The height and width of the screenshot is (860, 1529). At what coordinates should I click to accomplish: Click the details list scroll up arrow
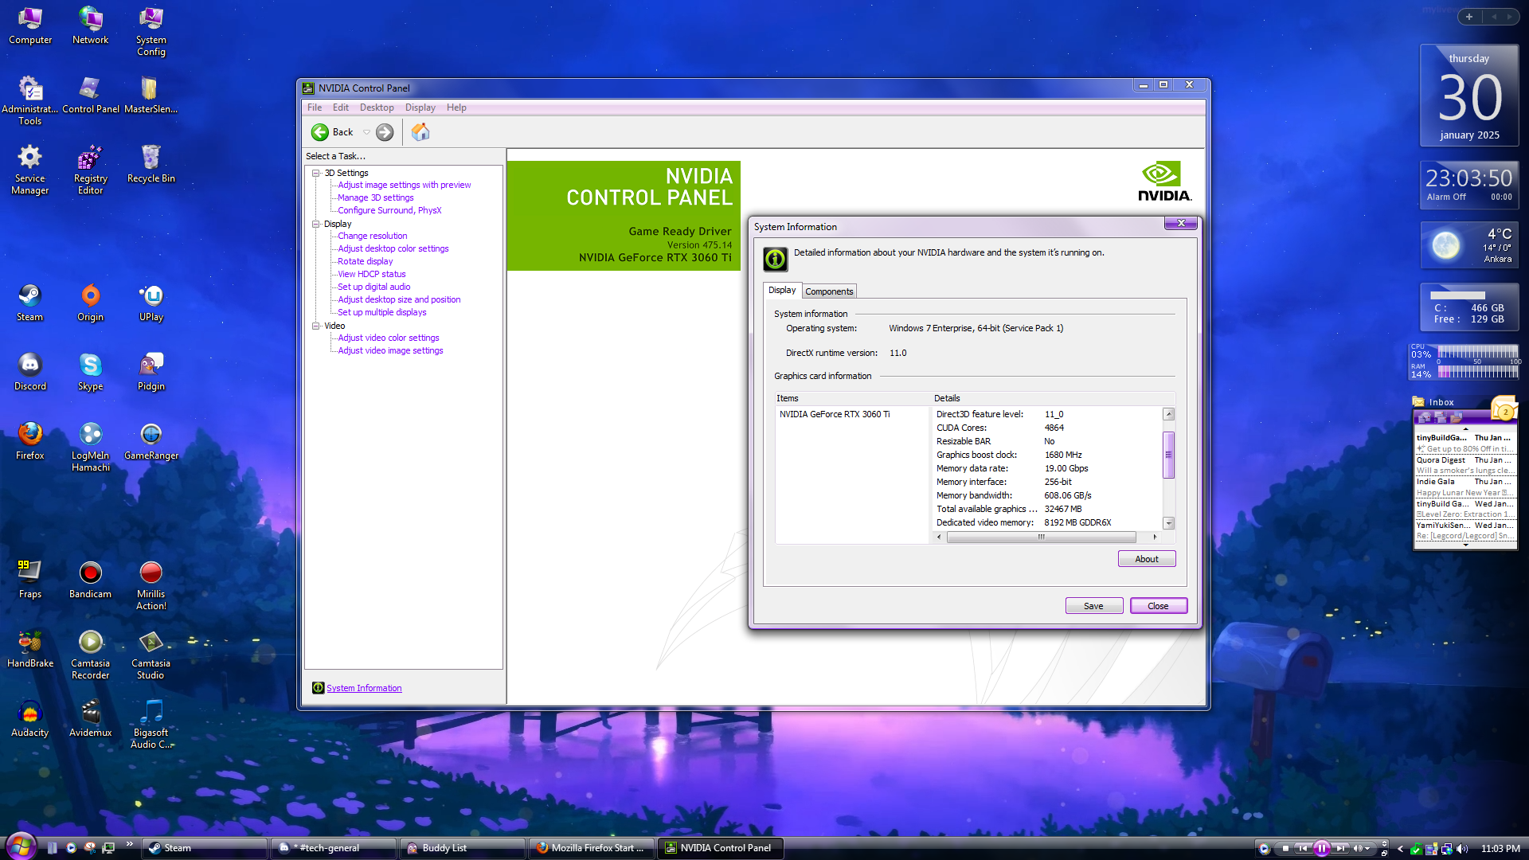(x=1168, y=414)
